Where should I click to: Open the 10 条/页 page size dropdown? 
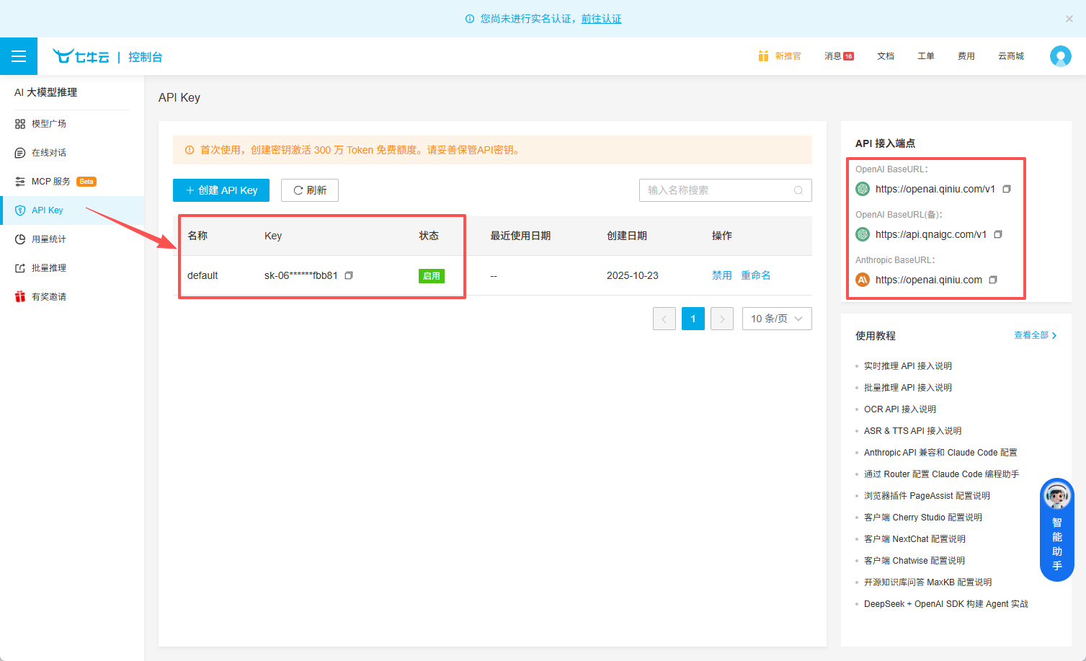(776, 319)
